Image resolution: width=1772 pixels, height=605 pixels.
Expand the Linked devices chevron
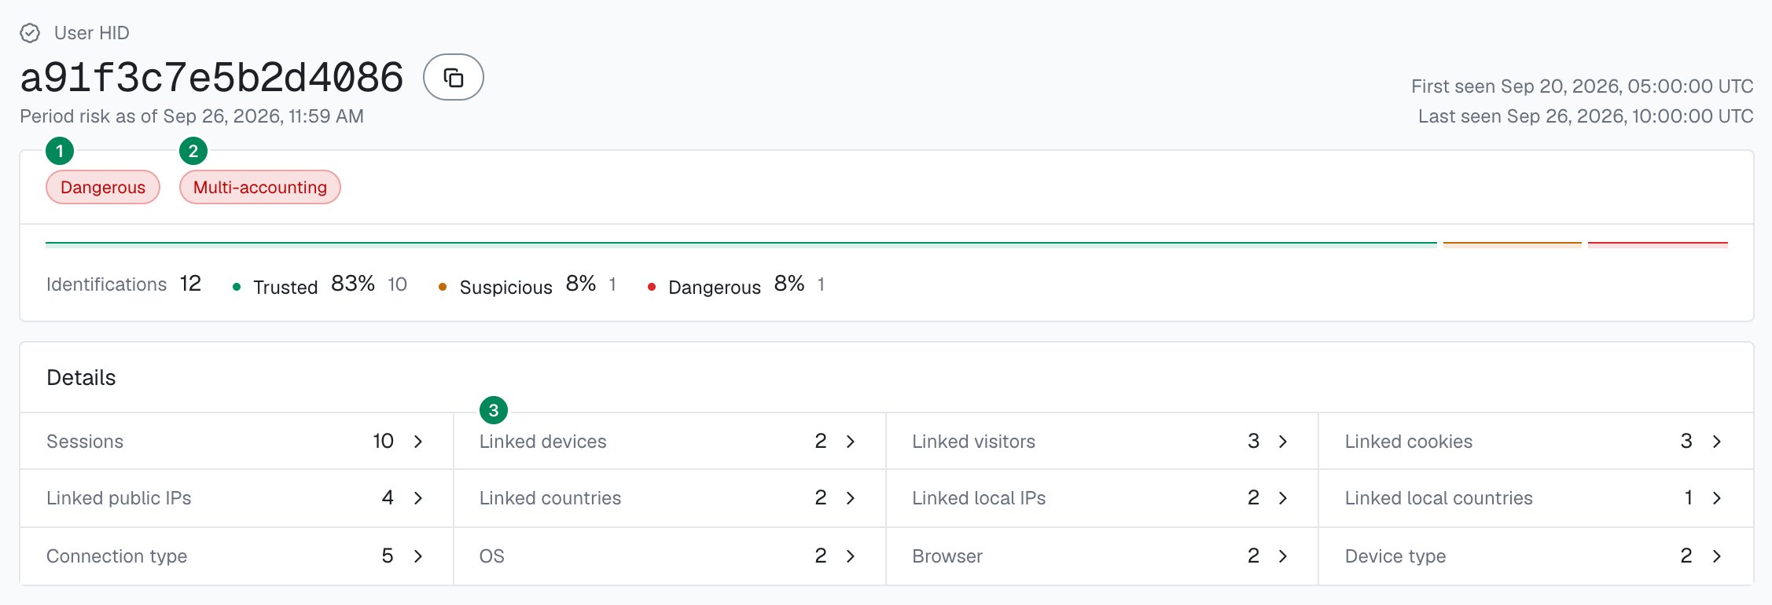(x=851, y=442)
